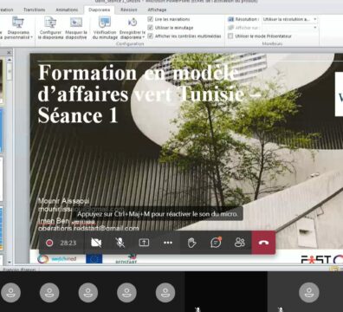
Task: Show the participants list
Action: click(x=240, y=243)
